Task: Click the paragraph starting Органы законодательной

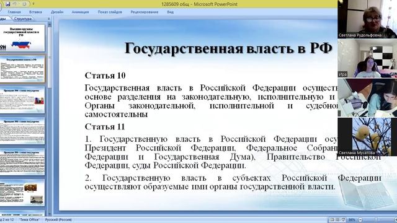Action: click(x=211, y=110)
